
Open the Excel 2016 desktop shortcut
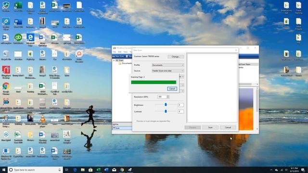tap(18, 7)
